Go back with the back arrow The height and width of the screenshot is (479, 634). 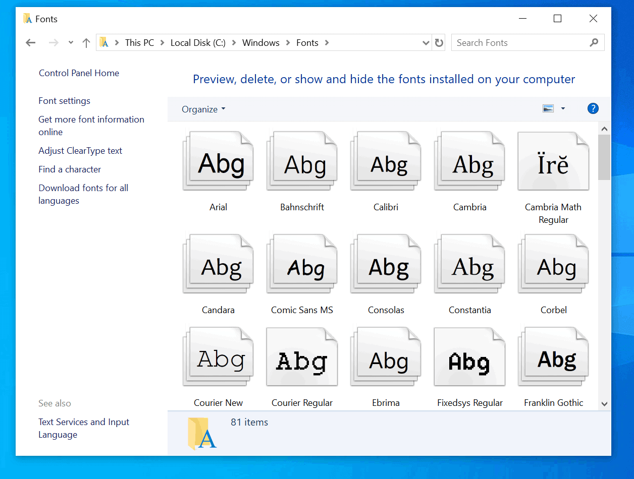[x=31, y=43]
